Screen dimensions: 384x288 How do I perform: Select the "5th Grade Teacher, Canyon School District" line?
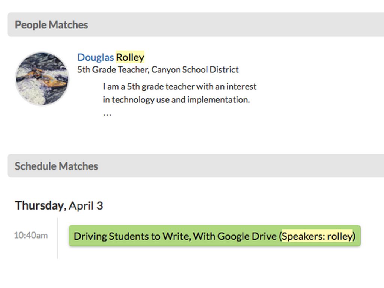[x=158, y=69]
